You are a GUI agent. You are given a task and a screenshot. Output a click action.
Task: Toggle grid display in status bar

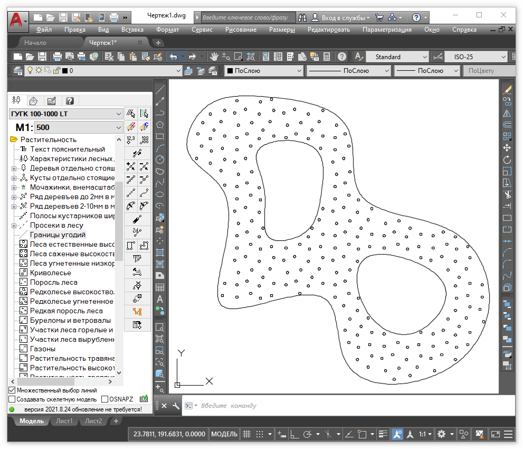[x=246, y=434]
